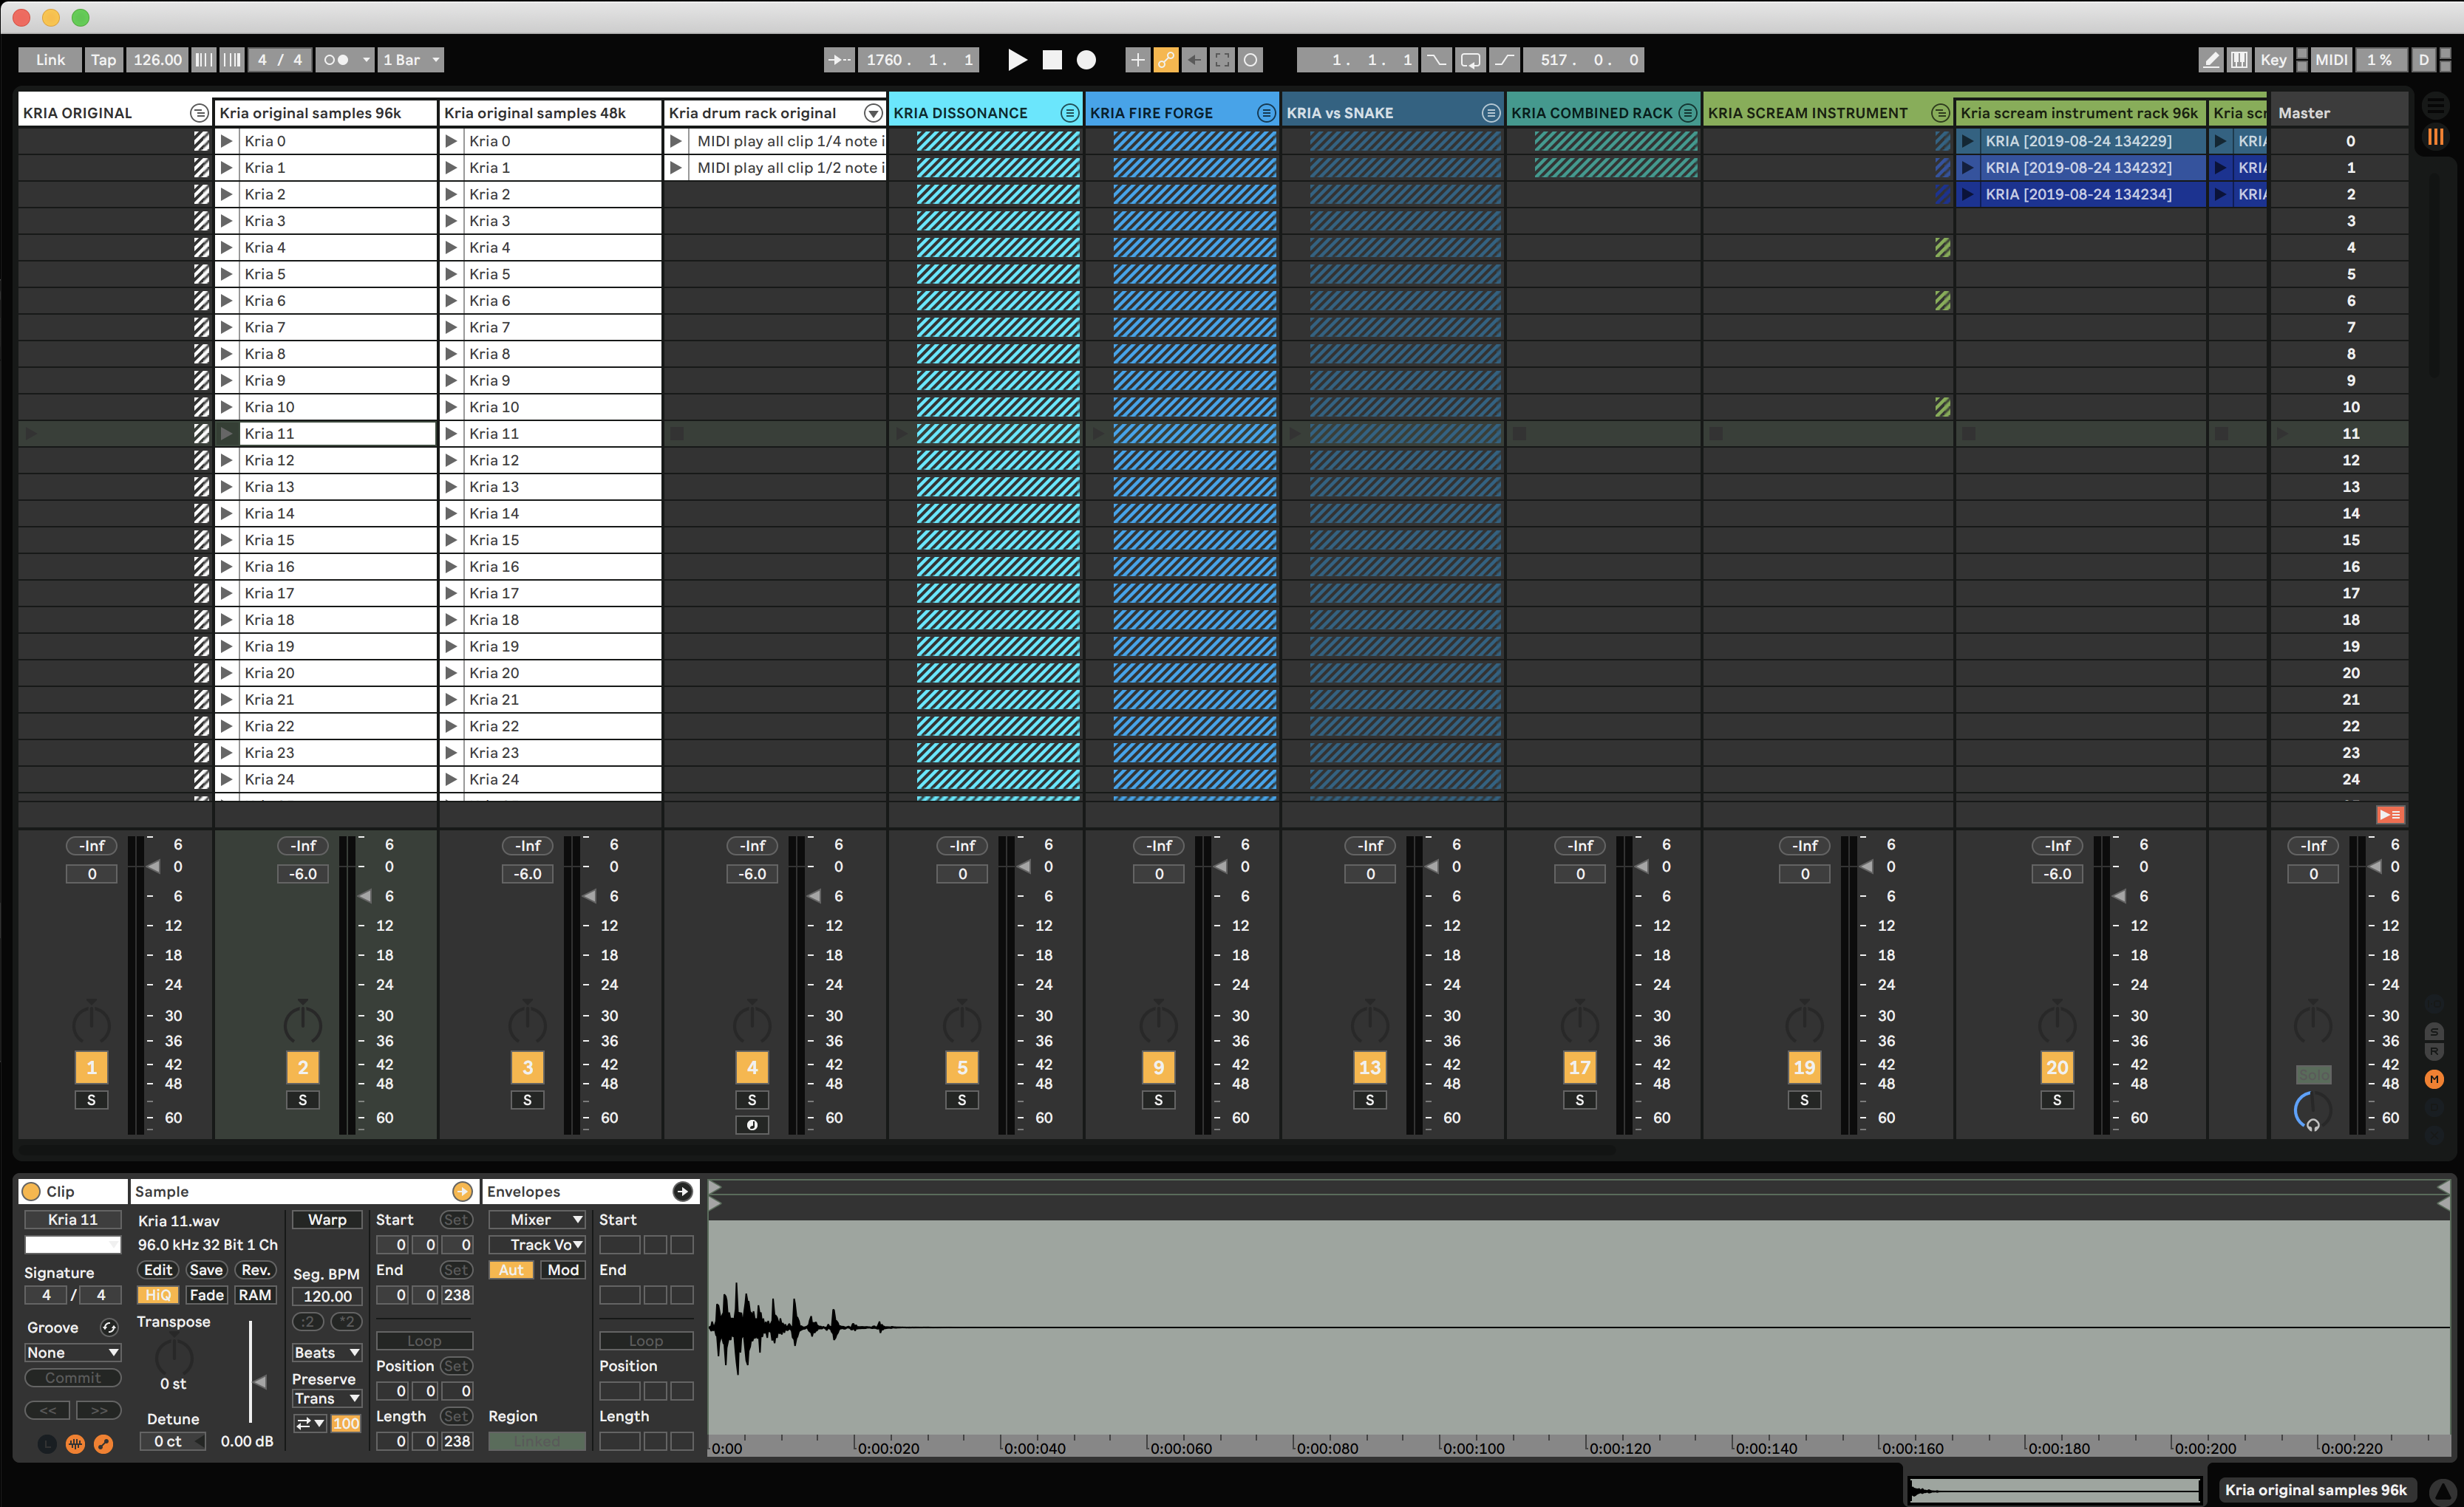Open the Beats warp mode dropdown

(x=326, y=1353)
